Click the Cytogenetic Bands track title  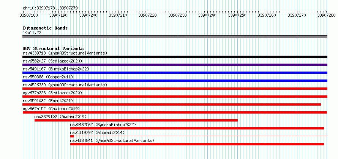(x=45, y=28)
